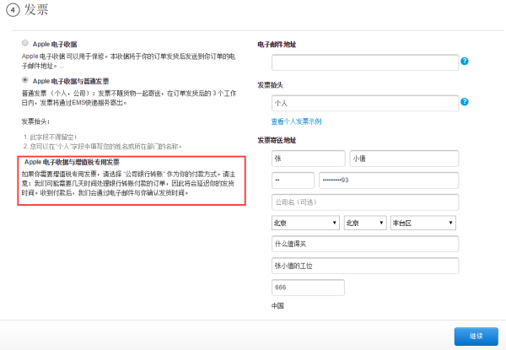
Task: Click the blue 继续 button
Action: click(x=476, y=337)
